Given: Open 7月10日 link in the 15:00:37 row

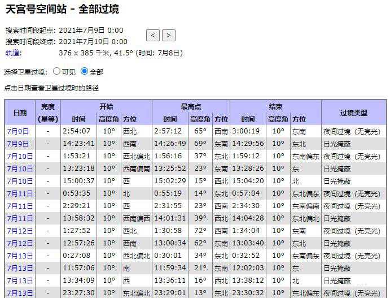Looking at the screenshot, I should pos(20,181).
